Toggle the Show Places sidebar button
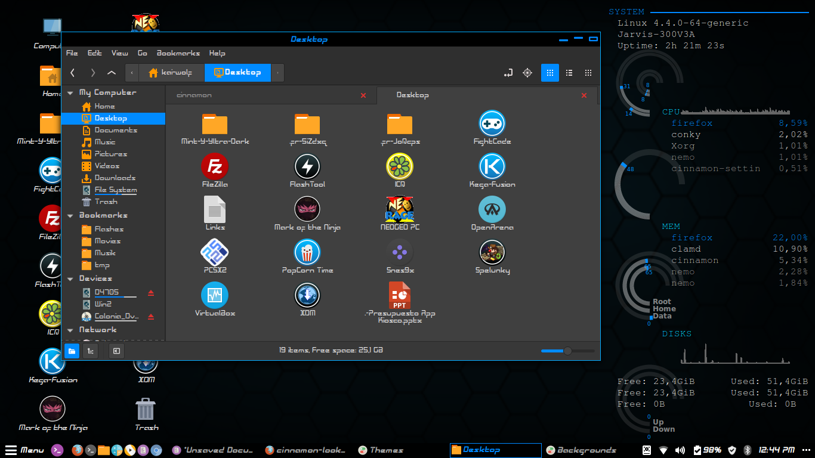The image size is (815, 458). (72, 351)
